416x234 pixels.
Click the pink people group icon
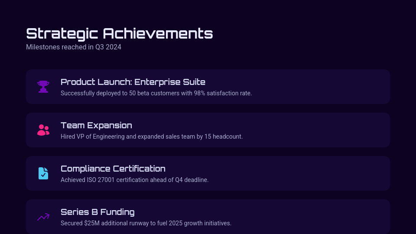coord(43,130)
